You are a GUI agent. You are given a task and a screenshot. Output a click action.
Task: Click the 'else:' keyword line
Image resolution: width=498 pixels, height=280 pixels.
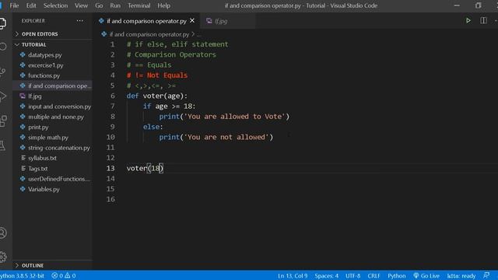[x=153, y=127]
